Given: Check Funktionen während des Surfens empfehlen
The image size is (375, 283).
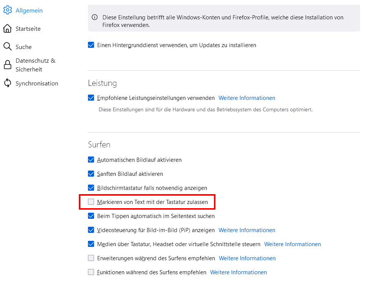Looking at the screenshot, I should pyautogui.click(x=91, y=272).
